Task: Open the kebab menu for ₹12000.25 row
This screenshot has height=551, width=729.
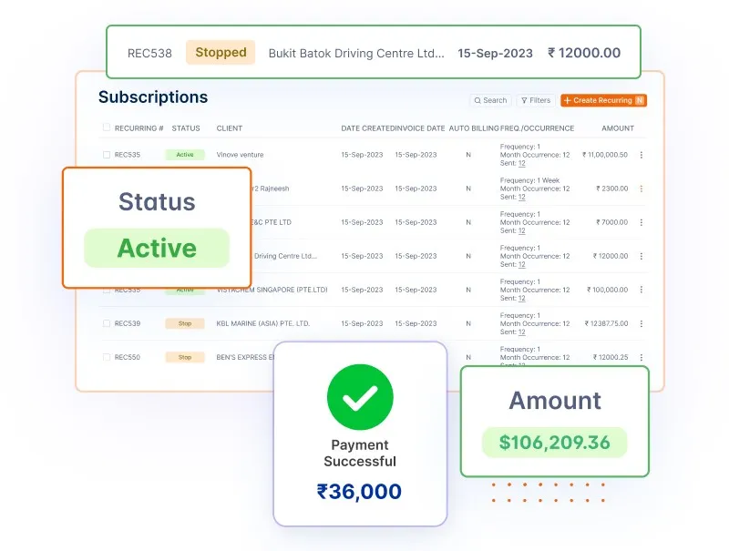Action: 642,357
